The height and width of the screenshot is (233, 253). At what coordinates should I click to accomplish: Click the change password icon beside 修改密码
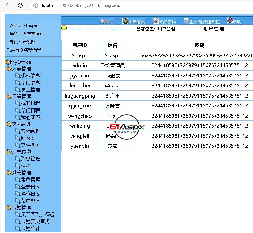point(156,21)
